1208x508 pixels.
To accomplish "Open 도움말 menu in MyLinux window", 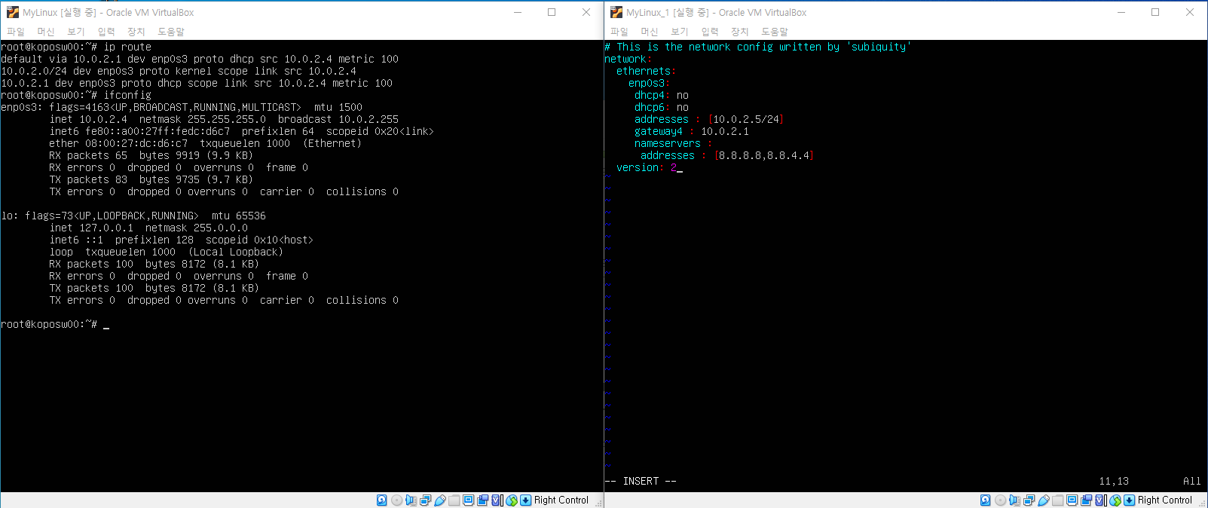I will [171, 32].
